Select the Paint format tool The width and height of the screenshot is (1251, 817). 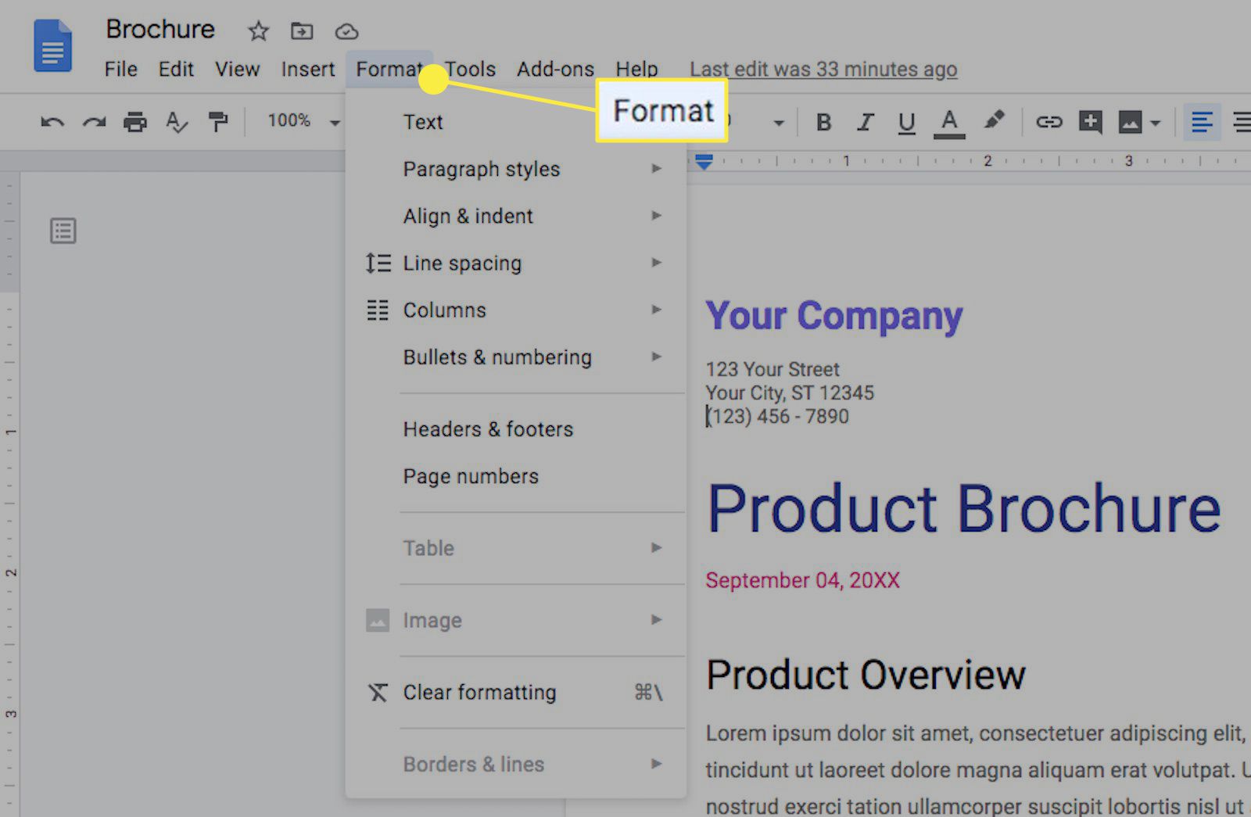pyautogui.click(x=218, y=122)
